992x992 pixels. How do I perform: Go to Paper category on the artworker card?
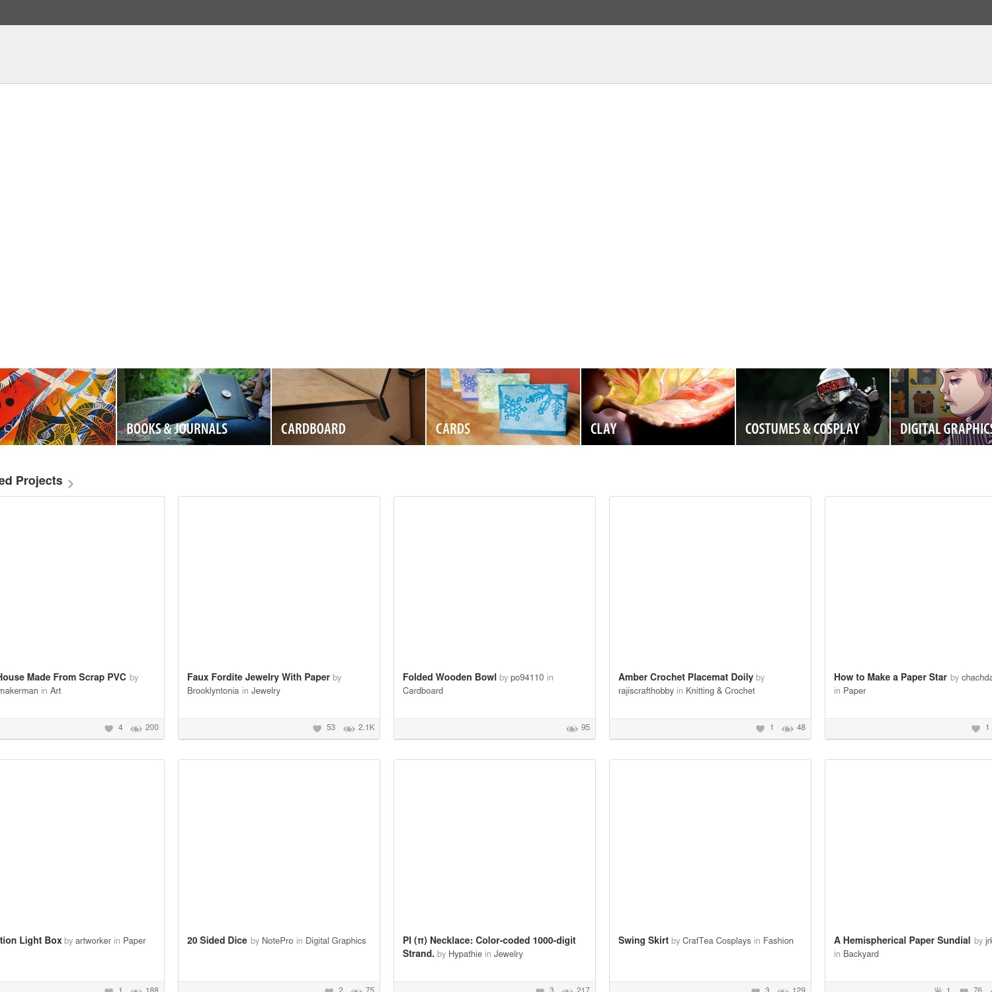tap(134, 941)
